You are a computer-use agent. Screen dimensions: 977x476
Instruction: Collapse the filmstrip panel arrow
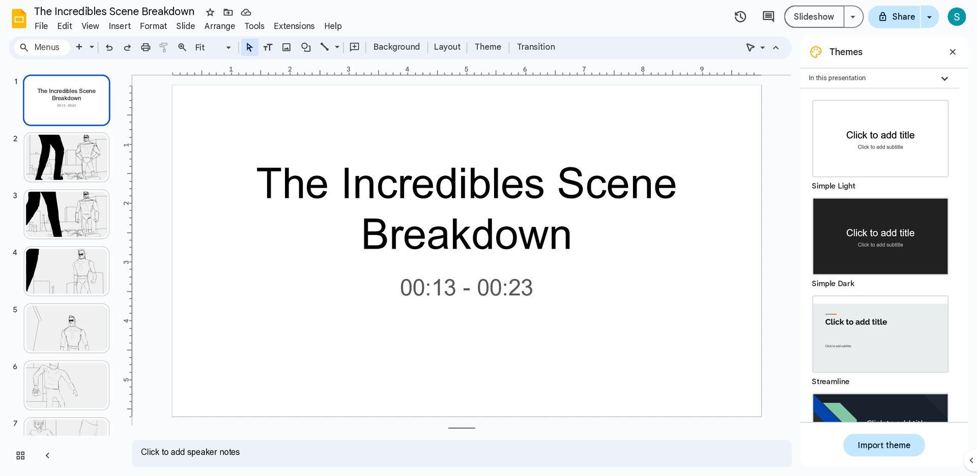pyautogui.click(x=47, y=455)
